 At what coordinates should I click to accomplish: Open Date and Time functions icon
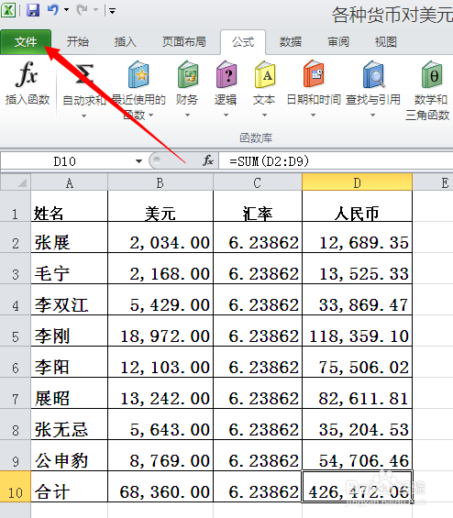click(314, 74)
